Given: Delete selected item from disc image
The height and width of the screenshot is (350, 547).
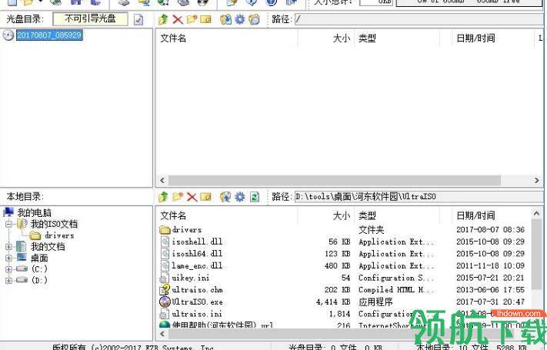Looking at the screenshot, I should (x=178, y=19).
